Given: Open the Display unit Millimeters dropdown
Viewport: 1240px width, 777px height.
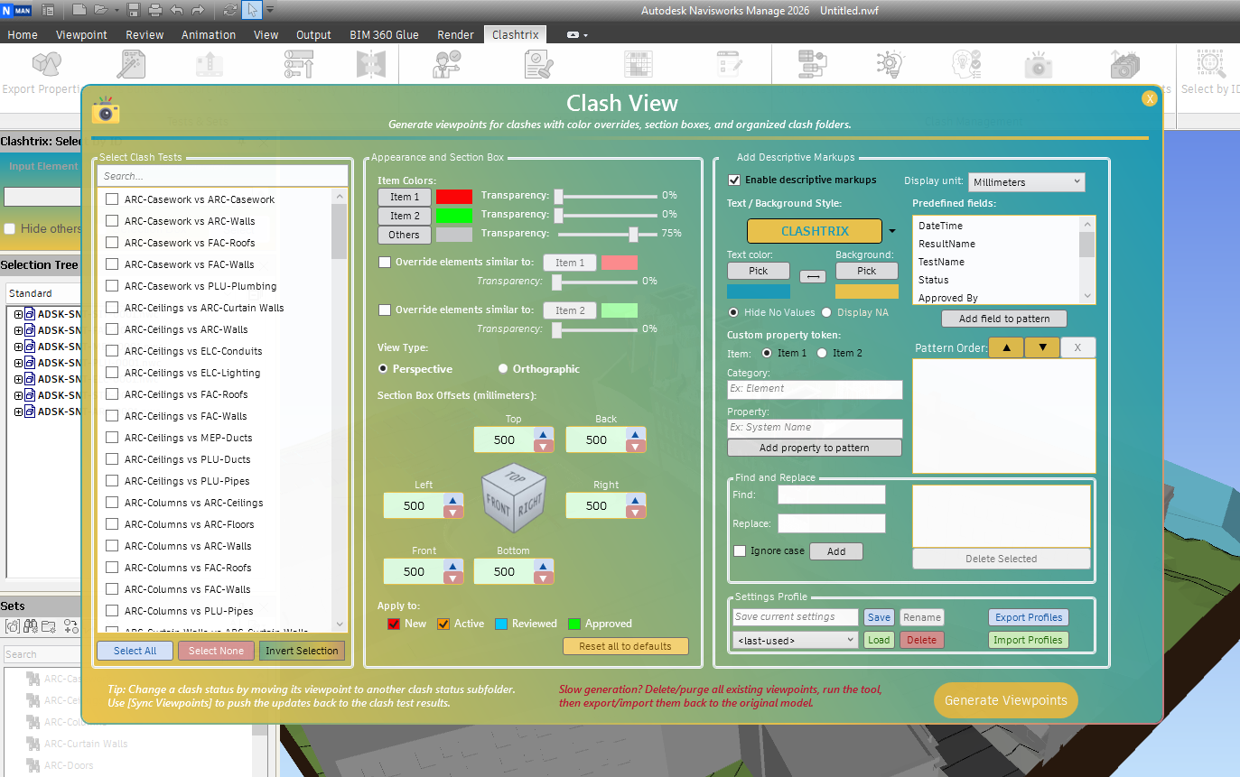Looking at the screenshot, I should tap(1026, 182).
